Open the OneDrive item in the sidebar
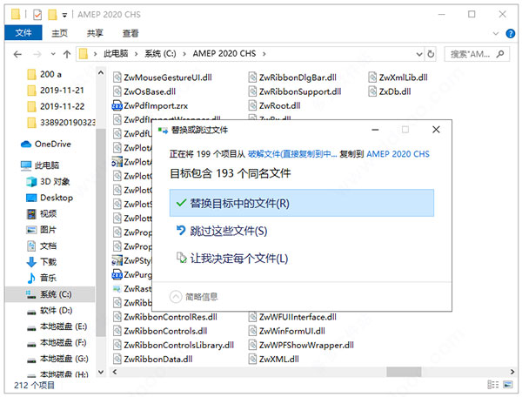This screenshot has width=522, height=397. pos(51,144)
